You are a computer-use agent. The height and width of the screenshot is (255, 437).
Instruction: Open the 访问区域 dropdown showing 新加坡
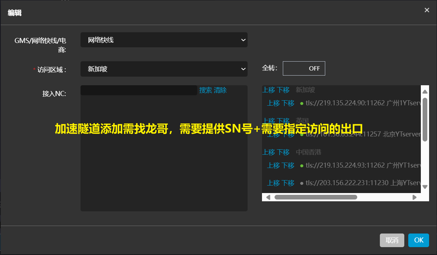click(164, 69)
